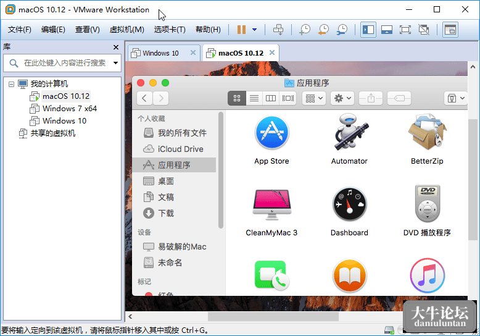The width and height of the screenshot is (480, 336).
Task: Switch Finder to column view
Action: tap(271, 98)
